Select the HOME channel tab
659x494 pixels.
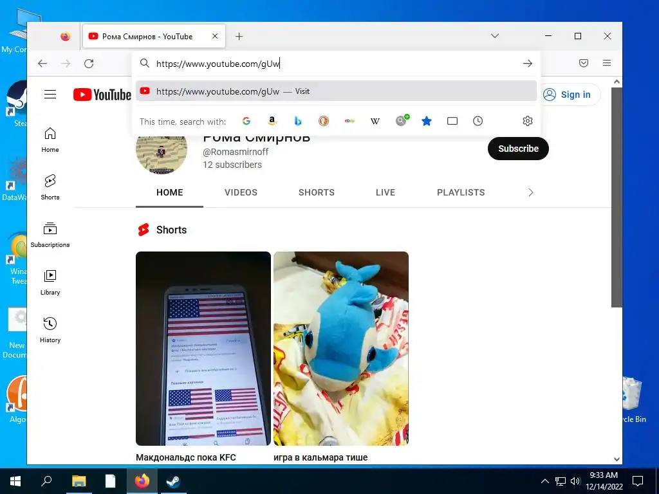(x=169, y=192)
